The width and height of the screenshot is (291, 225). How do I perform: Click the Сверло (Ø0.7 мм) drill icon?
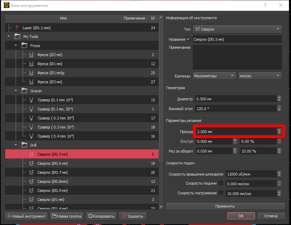pyautogui.click(x=31, y=172)
